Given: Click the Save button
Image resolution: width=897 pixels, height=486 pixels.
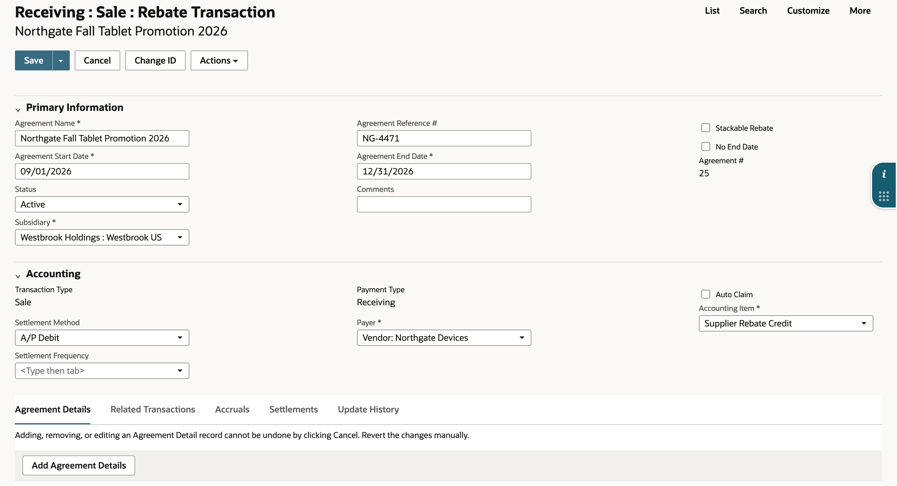Looking at the screenshot, I should tap(34, 61).
